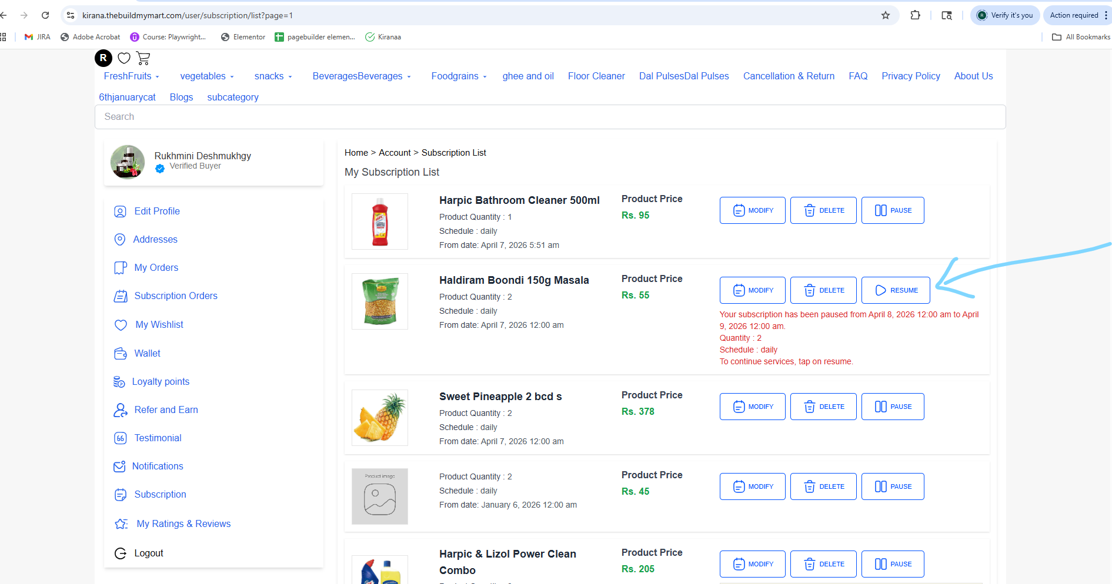
Task: Click the Rukhmini Deshmukhgy profile picture
Action: coord(128,162)
